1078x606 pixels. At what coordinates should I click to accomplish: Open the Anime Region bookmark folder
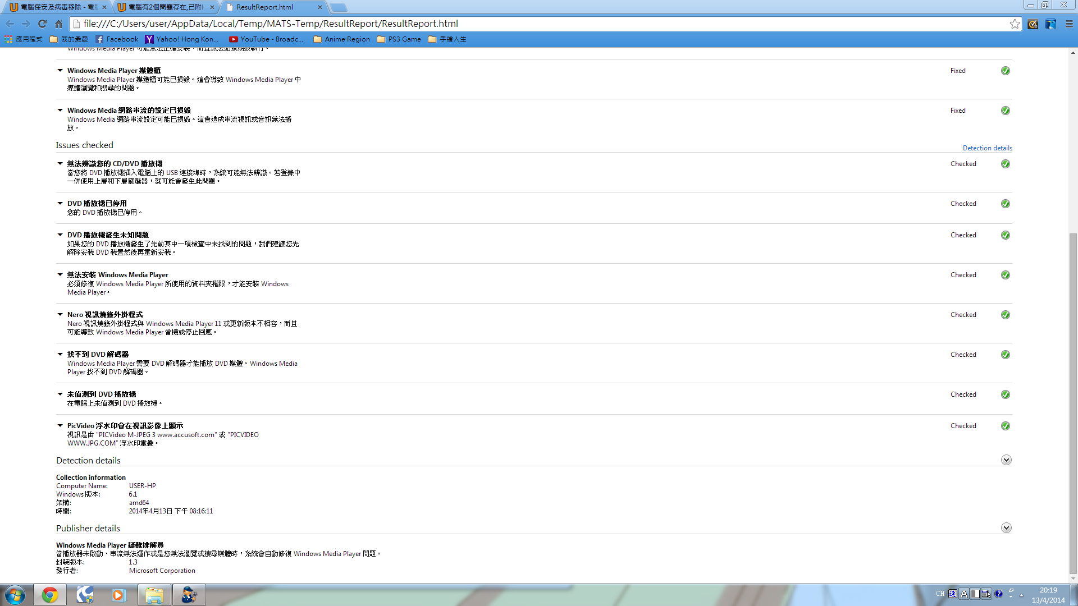tap(342, 39)
